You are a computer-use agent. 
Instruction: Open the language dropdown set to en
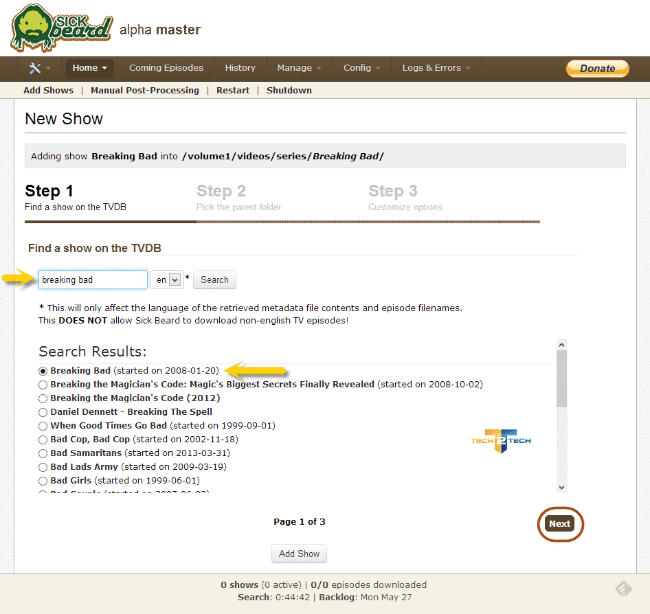167,280
